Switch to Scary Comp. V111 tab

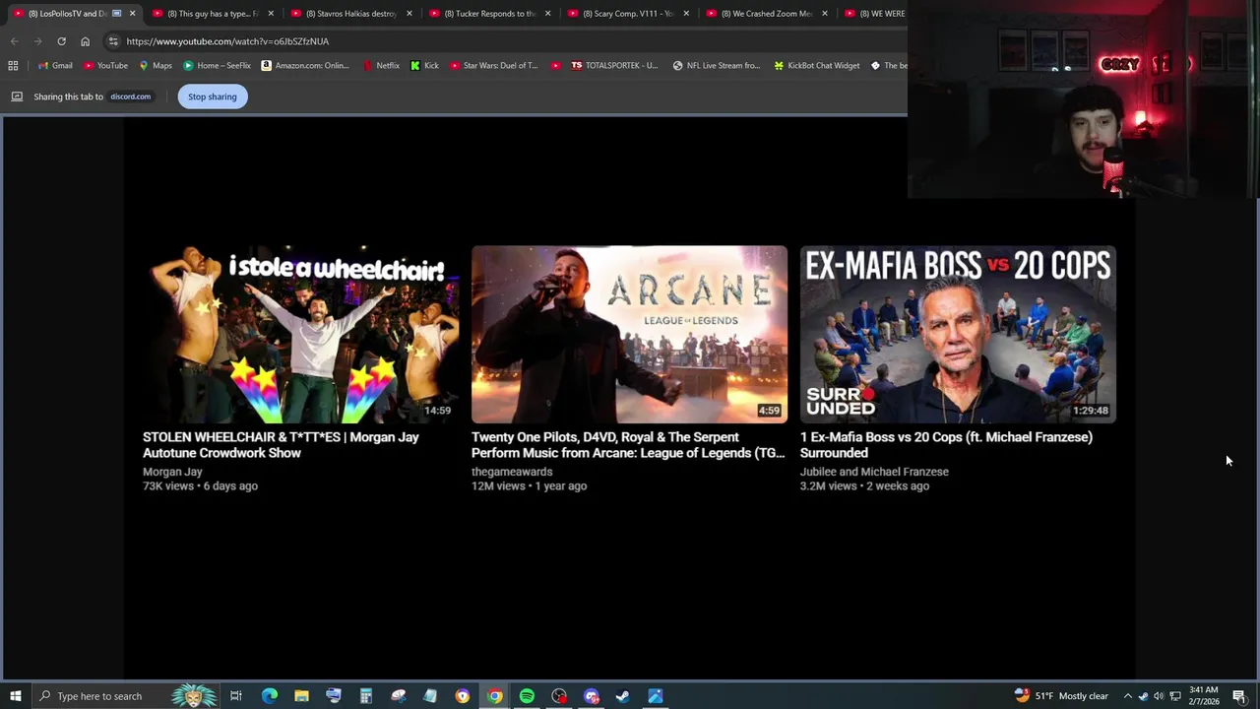620,14
